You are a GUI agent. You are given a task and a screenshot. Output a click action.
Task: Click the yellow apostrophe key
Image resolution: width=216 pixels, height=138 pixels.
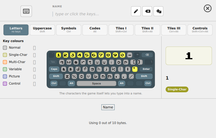135,69
